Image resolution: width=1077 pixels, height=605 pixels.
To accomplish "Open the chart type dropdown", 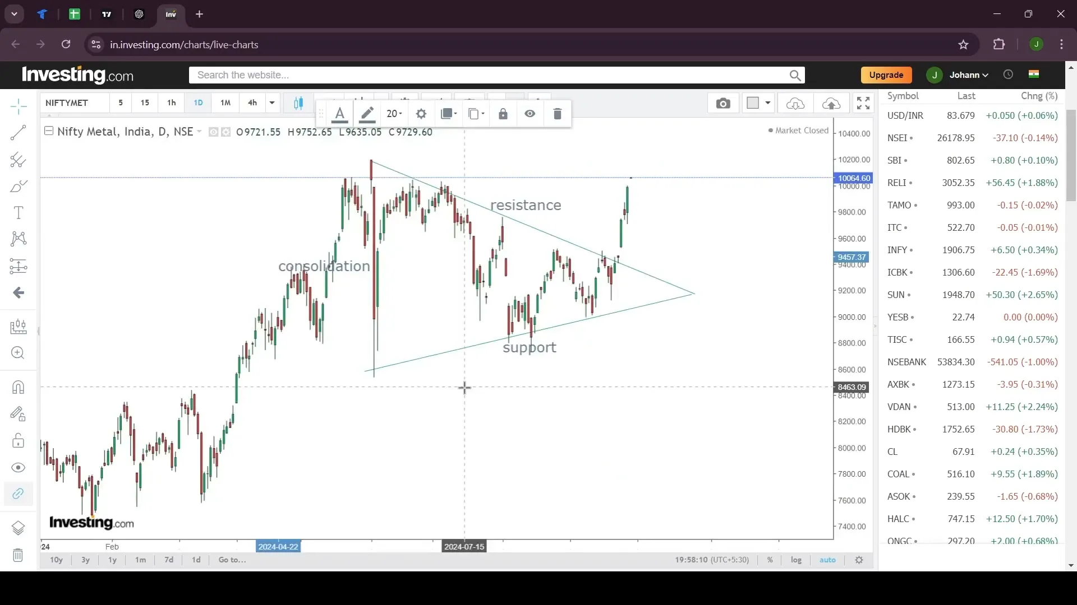I will click(299, 103).
